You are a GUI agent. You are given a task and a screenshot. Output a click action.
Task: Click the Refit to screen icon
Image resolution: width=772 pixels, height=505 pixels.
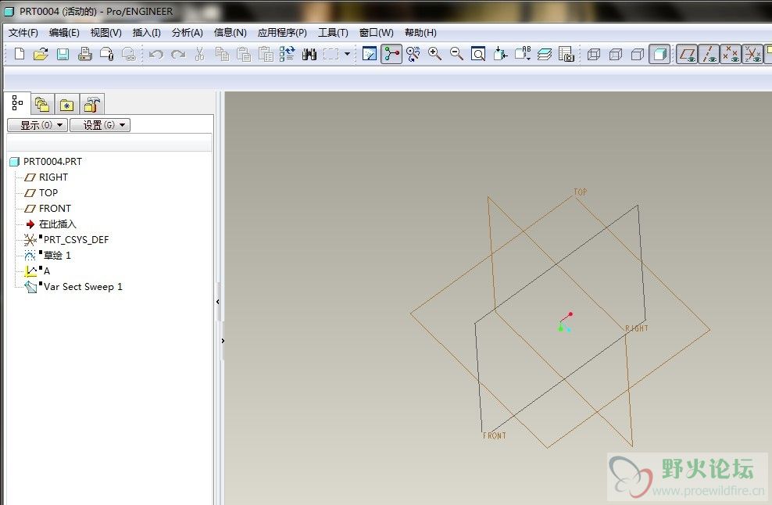click(x=478, y=54)
